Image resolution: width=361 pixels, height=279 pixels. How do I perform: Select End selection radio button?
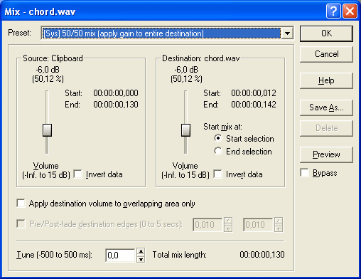pyautogui.click(x=218, y=151)
